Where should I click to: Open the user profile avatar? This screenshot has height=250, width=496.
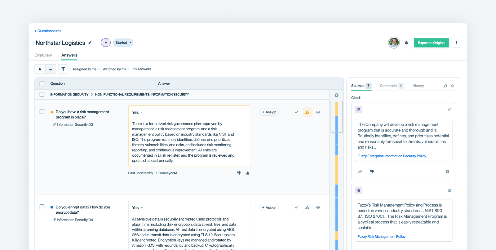tap(394, 42)
